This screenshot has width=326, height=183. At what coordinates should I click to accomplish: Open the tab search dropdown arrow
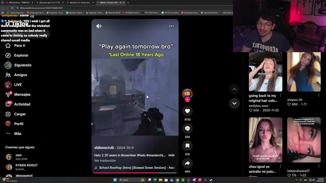pyautogui.click(x=2, y=3)
